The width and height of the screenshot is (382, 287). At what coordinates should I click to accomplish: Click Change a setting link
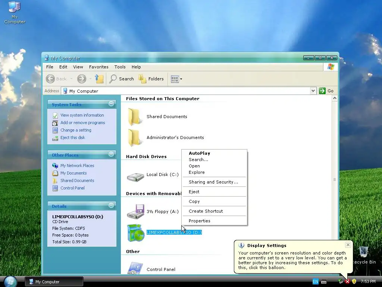[x=76, y=130]
